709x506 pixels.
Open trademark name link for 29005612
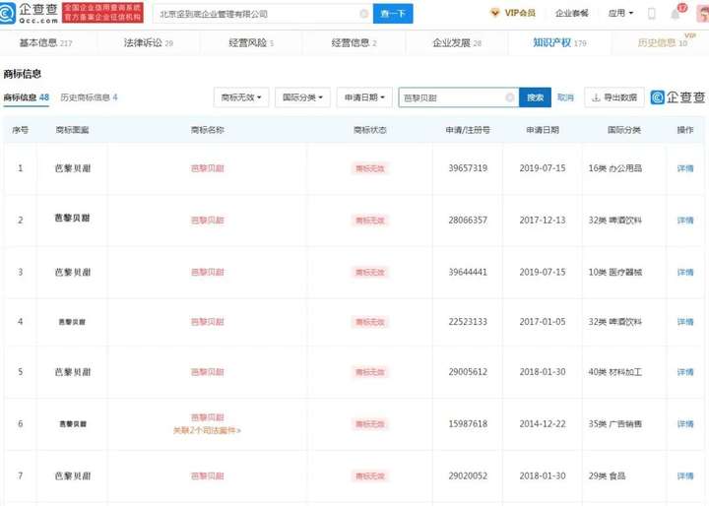(208, 372)
